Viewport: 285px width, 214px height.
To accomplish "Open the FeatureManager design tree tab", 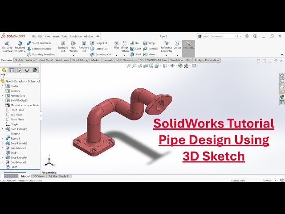I will (4, 70).
